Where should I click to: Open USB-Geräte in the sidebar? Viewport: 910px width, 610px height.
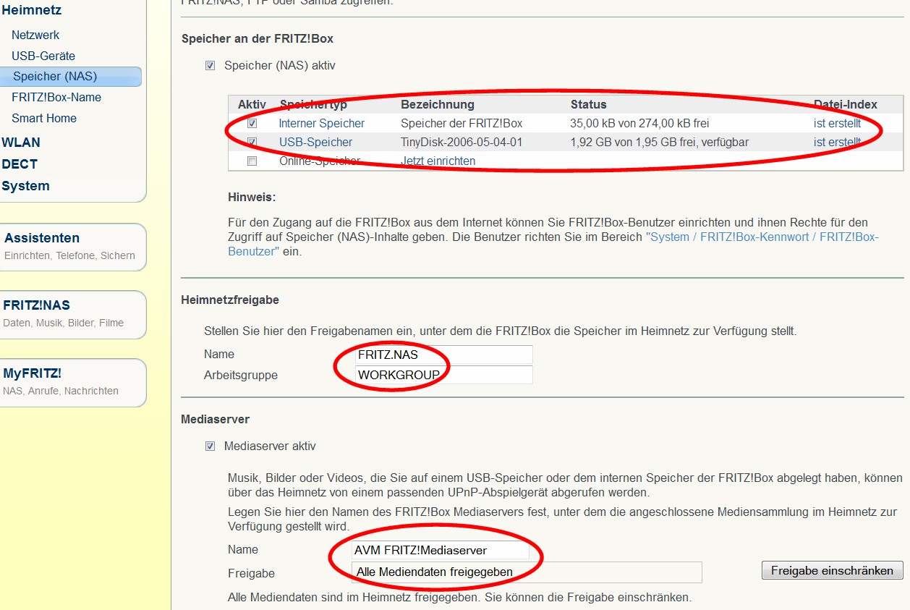43,56
